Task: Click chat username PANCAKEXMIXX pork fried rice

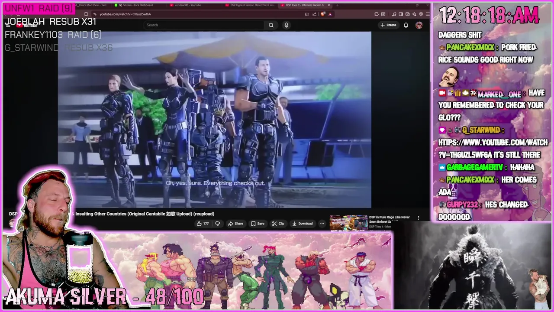Action: coord(470,47)
